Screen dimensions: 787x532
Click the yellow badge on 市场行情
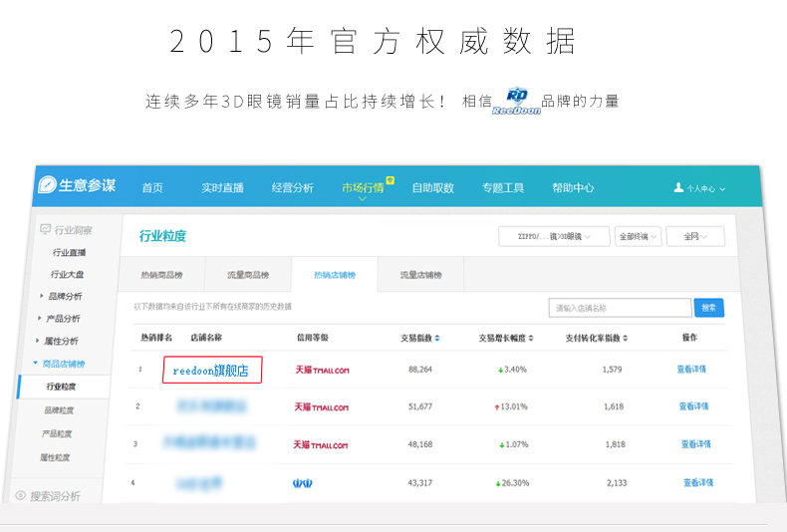[x=390, y=180]
